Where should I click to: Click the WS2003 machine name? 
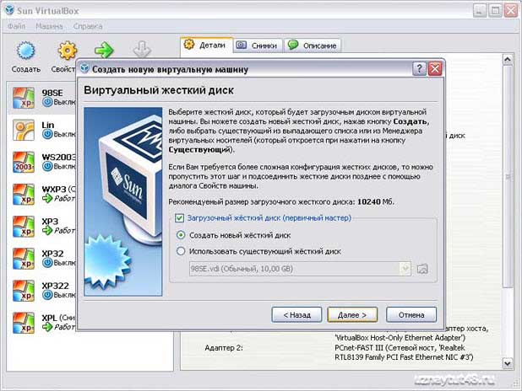59,157
